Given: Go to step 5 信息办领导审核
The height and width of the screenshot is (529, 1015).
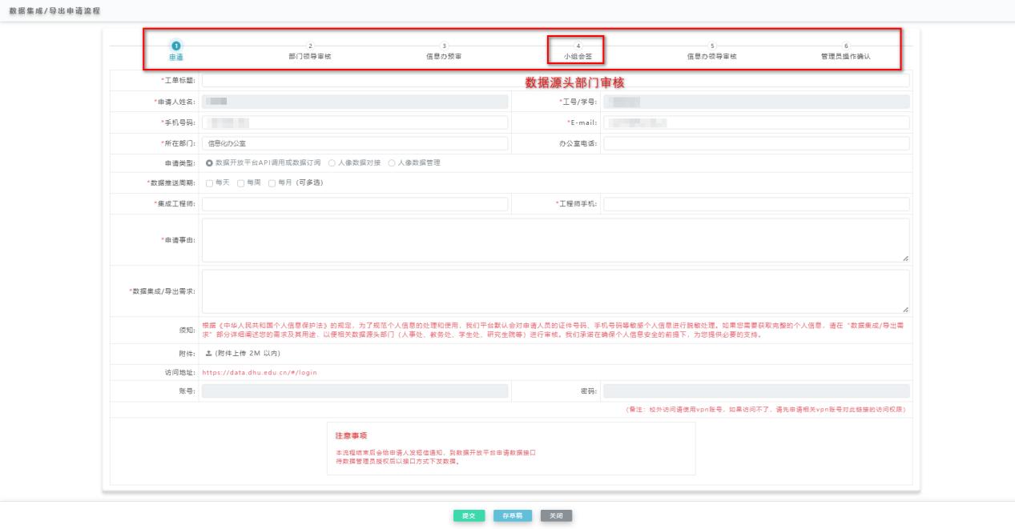Looking at the screenshot, I should [711, 46].
